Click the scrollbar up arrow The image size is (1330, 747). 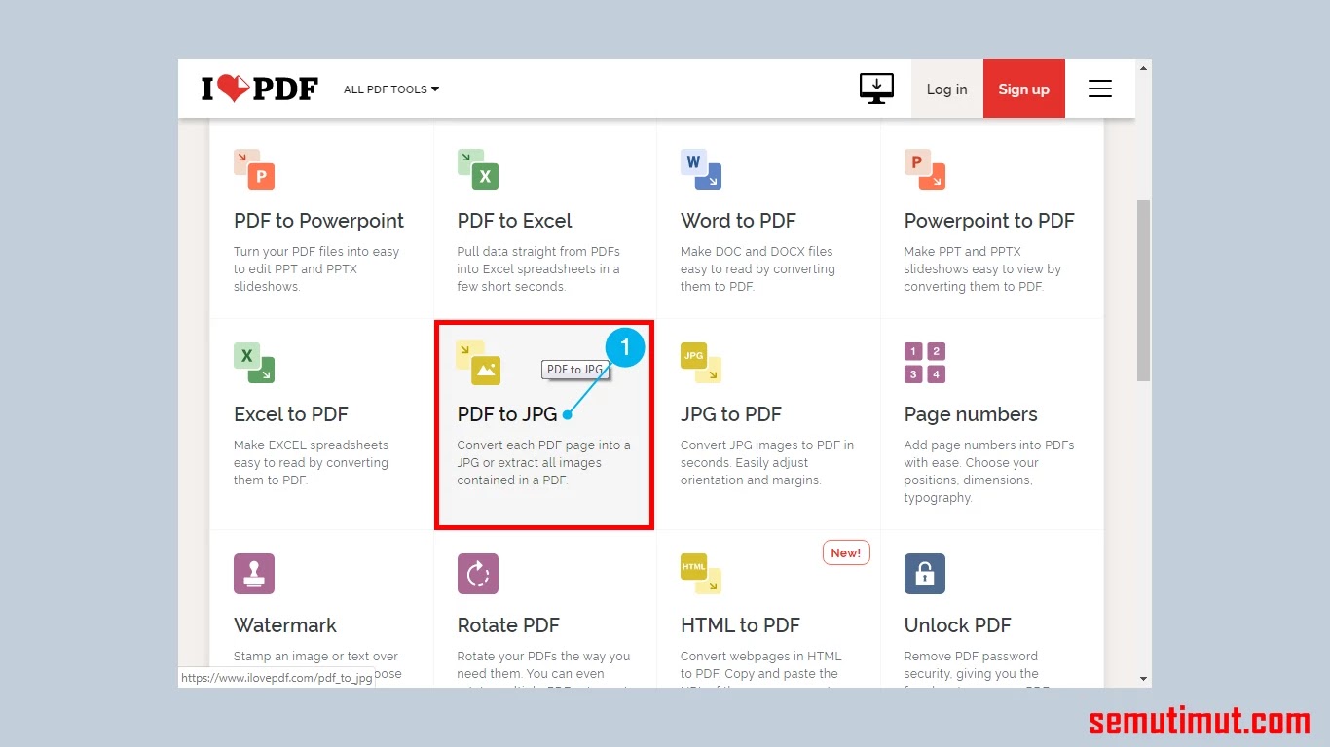(x=1144, y=68)
